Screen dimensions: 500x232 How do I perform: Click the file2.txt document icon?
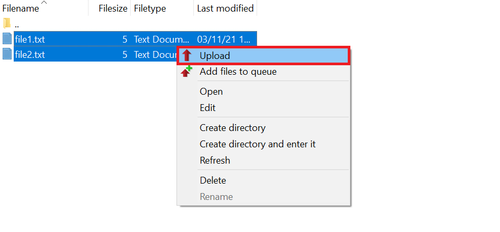[x=7, y=54]
